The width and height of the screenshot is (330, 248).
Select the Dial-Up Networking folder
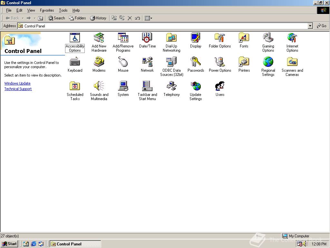click(171, 38)
